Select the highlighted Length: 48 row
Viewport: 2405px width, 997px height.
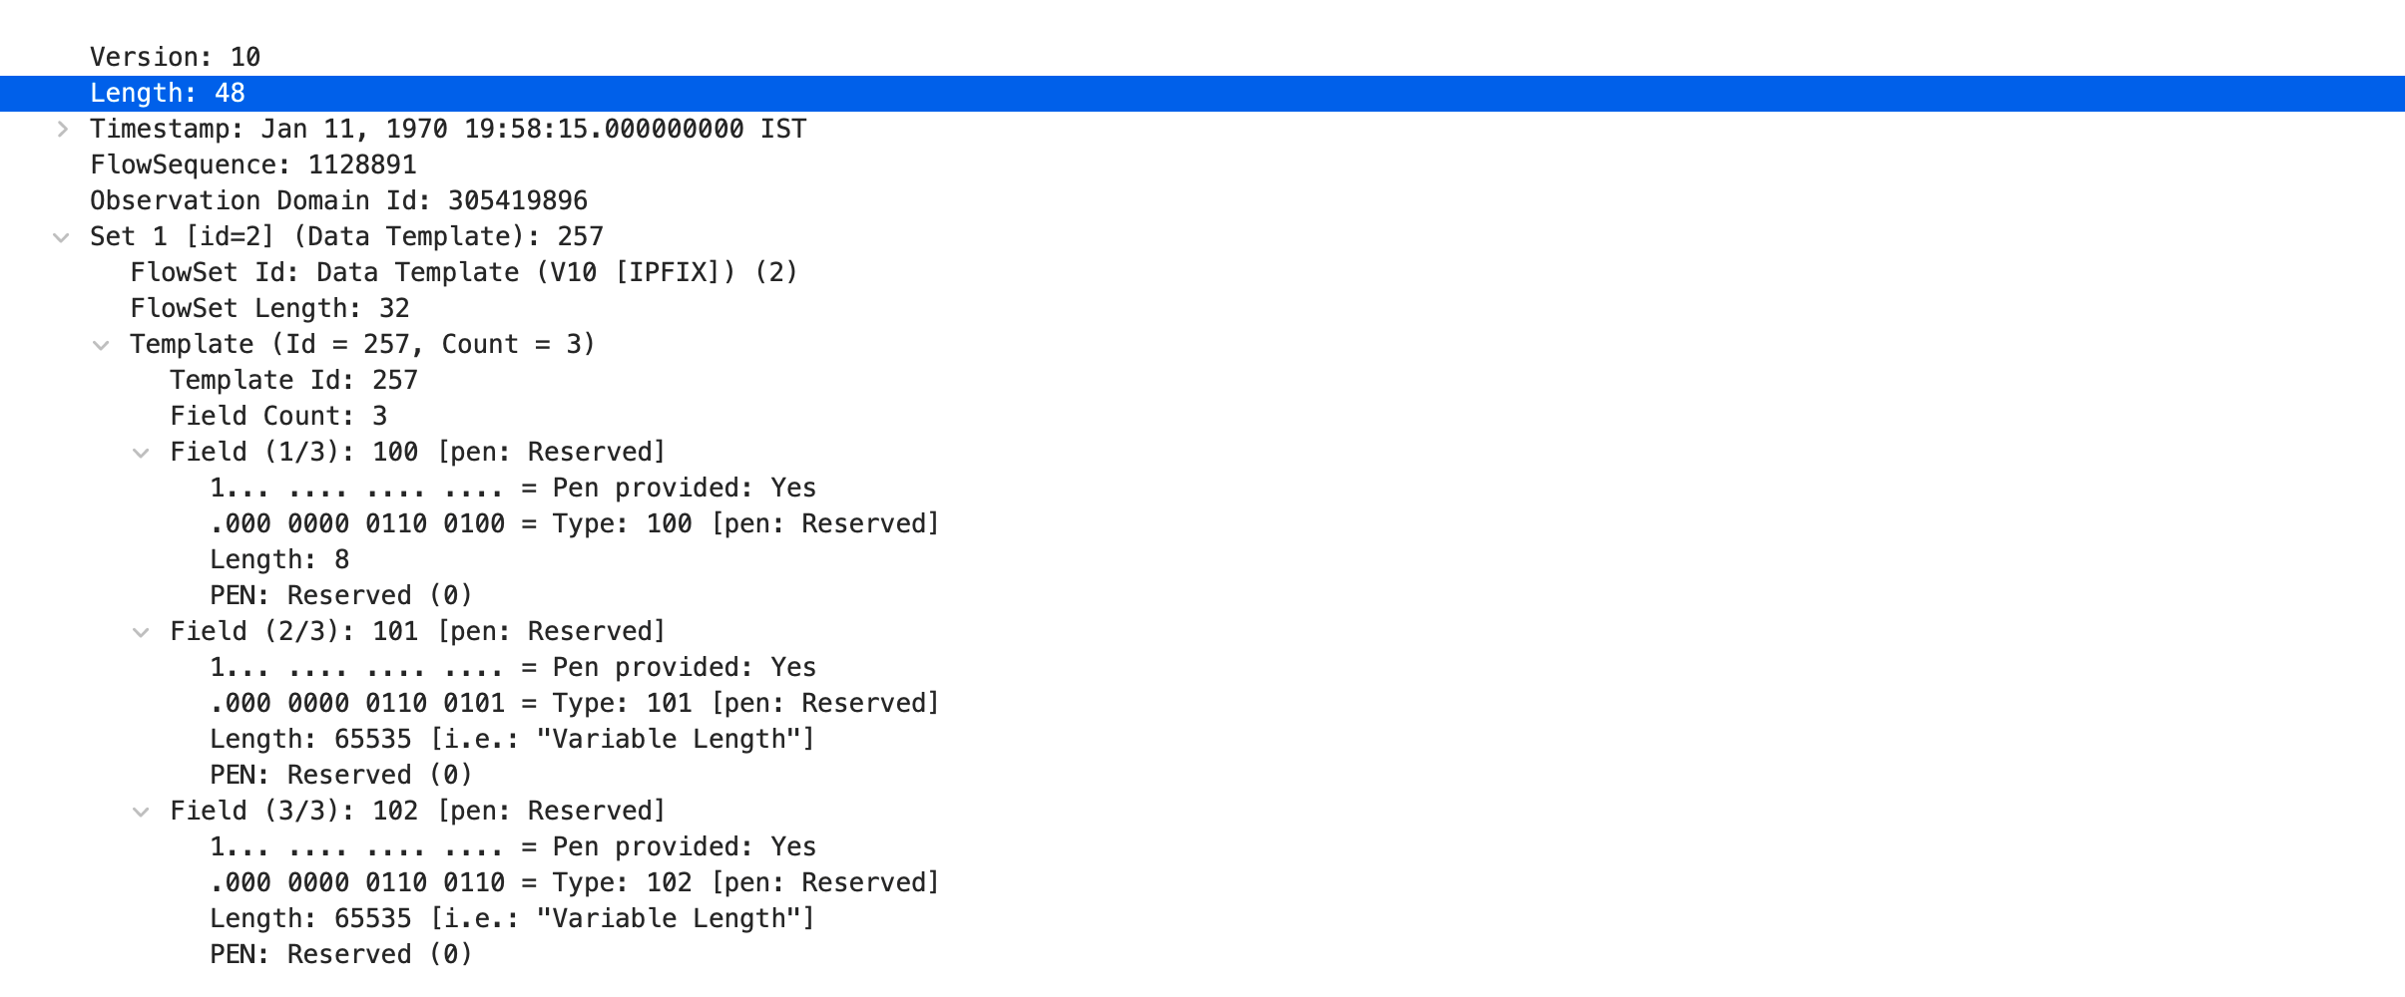[168, 93]
